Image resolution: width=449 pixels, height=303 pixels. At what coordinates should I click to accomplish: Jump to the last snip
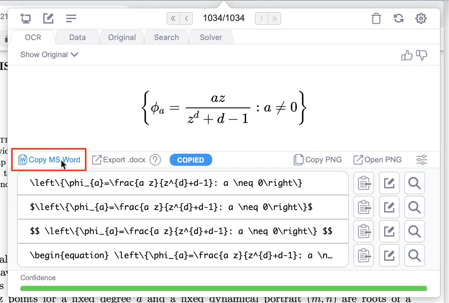point(274,19)
